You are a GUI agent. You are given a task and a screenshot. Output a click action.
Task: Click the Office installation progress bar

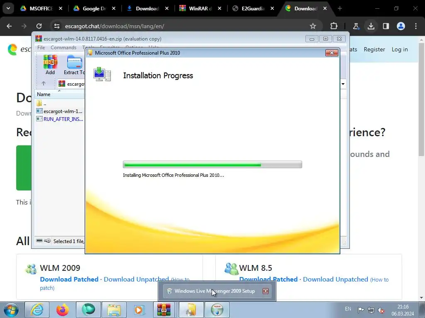pyautogui.click(x=212, y=164)
